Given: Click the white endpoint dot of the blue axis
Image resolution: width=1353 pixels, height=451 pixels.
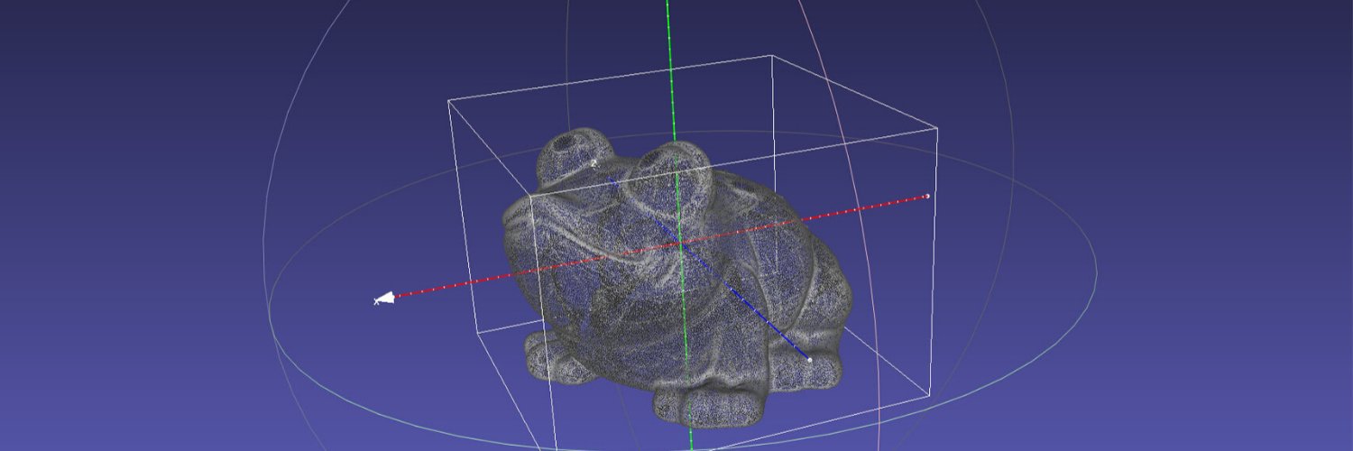Looking at the screenshot, I should tap(809, 360).
